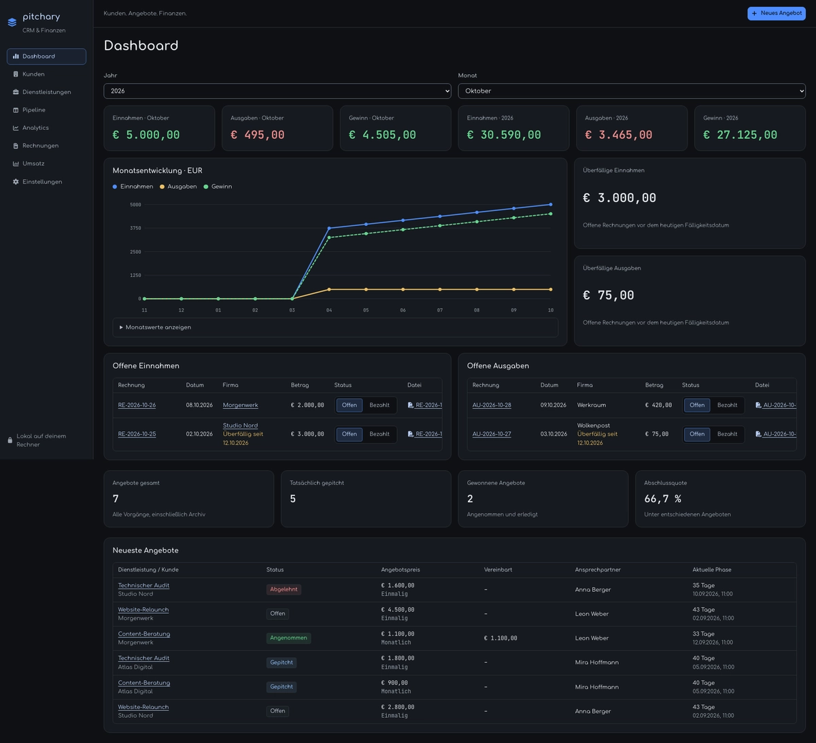Open Website-Relaunch for Studio Nord
816x743 pixels.
coord(143,707)
